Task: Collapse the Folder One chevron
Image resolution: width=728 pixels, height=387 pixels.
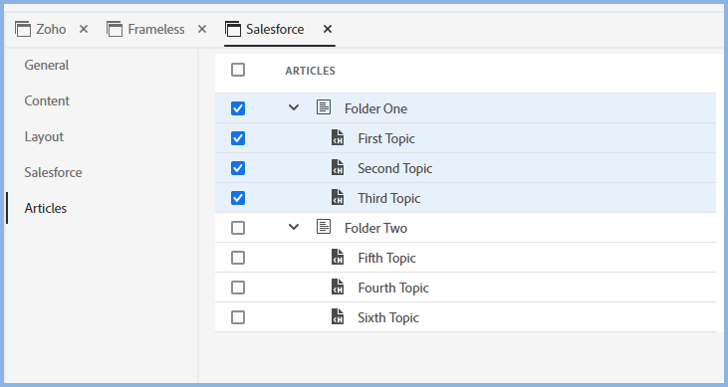Action: (294, 107)
